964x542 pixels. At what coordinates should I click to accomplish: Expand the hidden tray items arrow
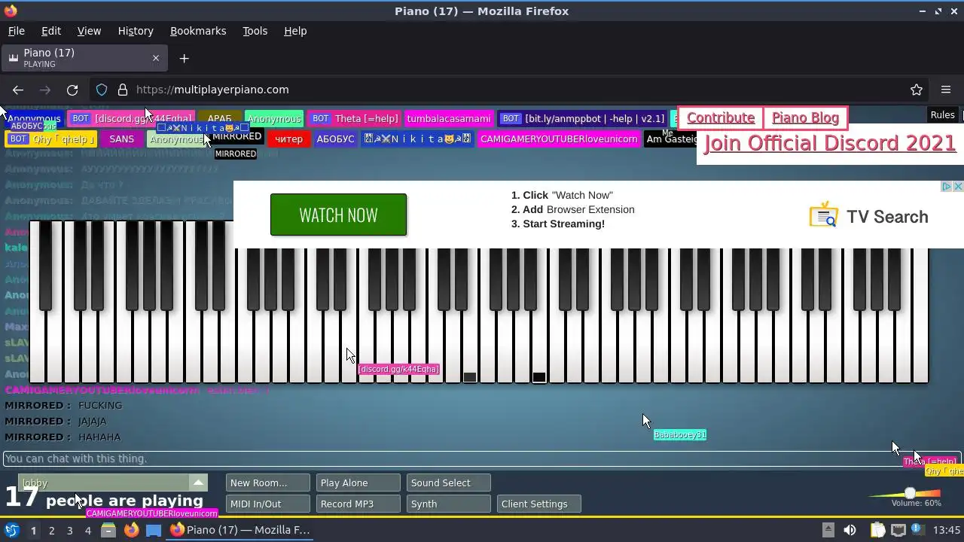pos(828,529)
